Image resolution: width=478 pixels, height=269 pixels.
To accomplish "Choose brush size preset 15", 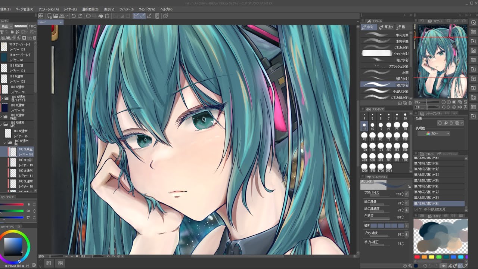I will [x=372, y=126].
